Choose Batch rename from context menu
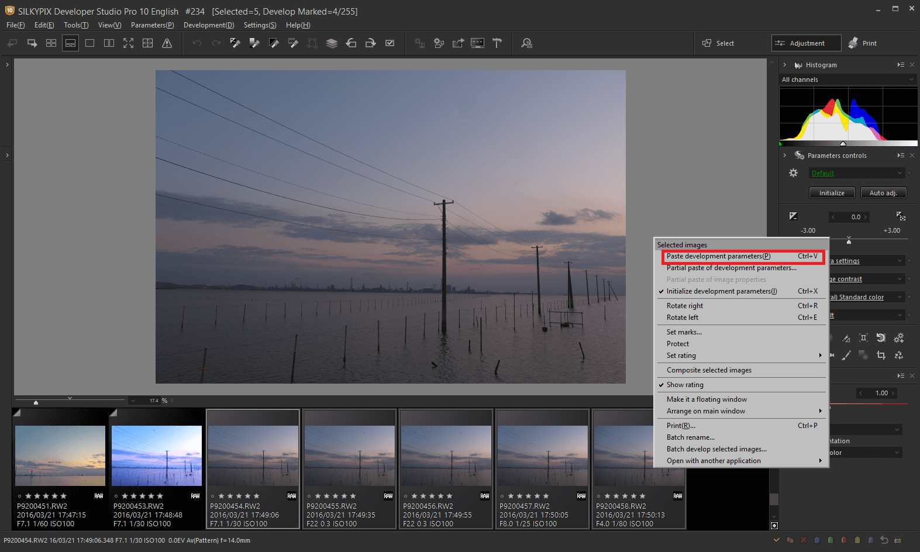 (x=741, y=437)
